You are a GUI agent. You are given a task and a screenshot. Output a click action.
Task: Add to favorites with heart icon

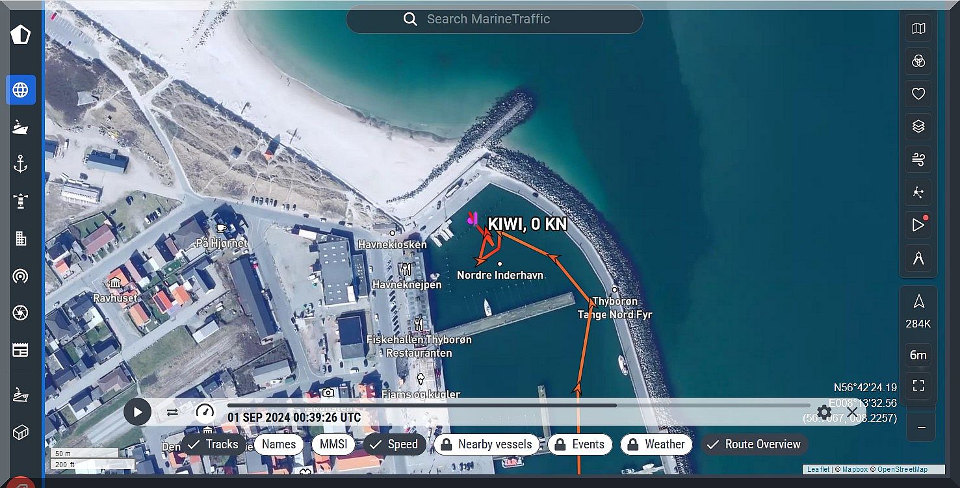tap(918, 94)
